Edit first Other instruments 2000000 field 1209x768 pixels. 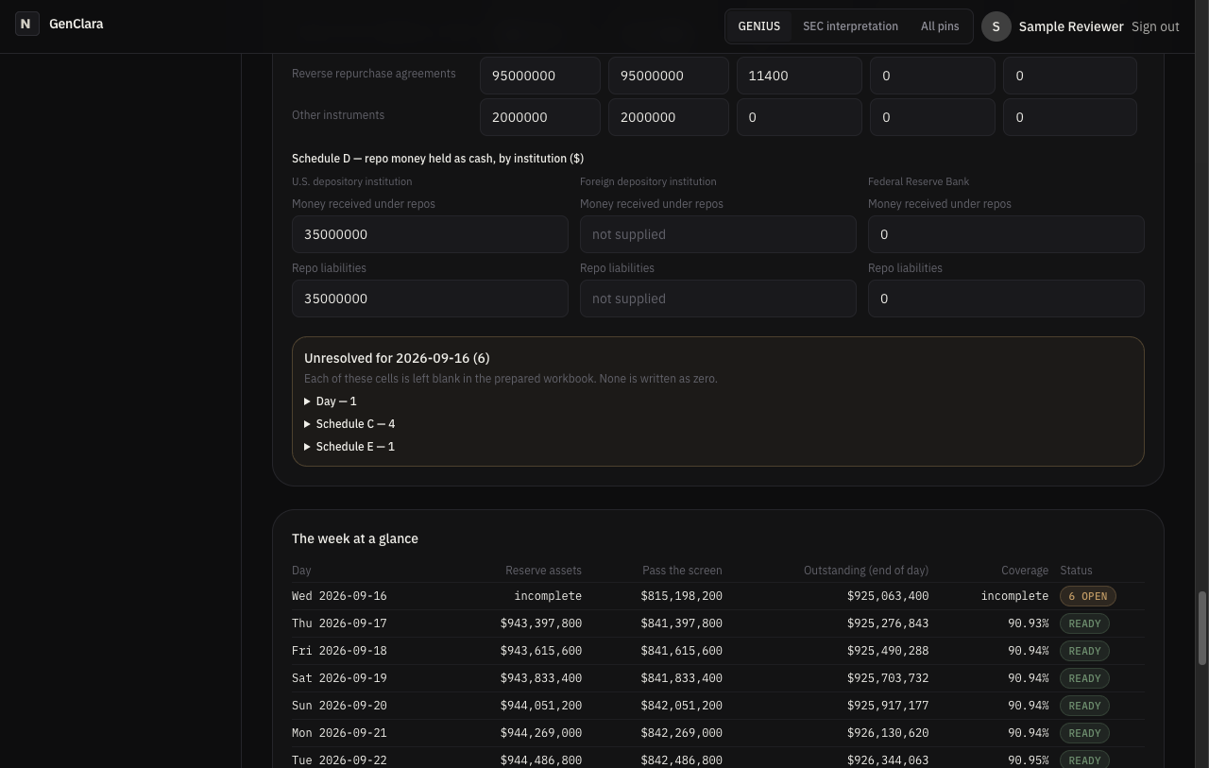pos(540,117)
